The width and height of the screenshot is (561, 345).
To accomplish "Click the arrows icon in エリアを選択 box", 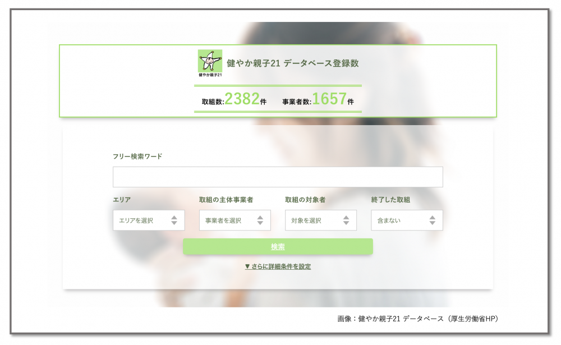I will click(x=174, y=220).
